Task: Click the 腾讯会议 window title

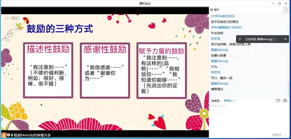Action: click(145, 3)
